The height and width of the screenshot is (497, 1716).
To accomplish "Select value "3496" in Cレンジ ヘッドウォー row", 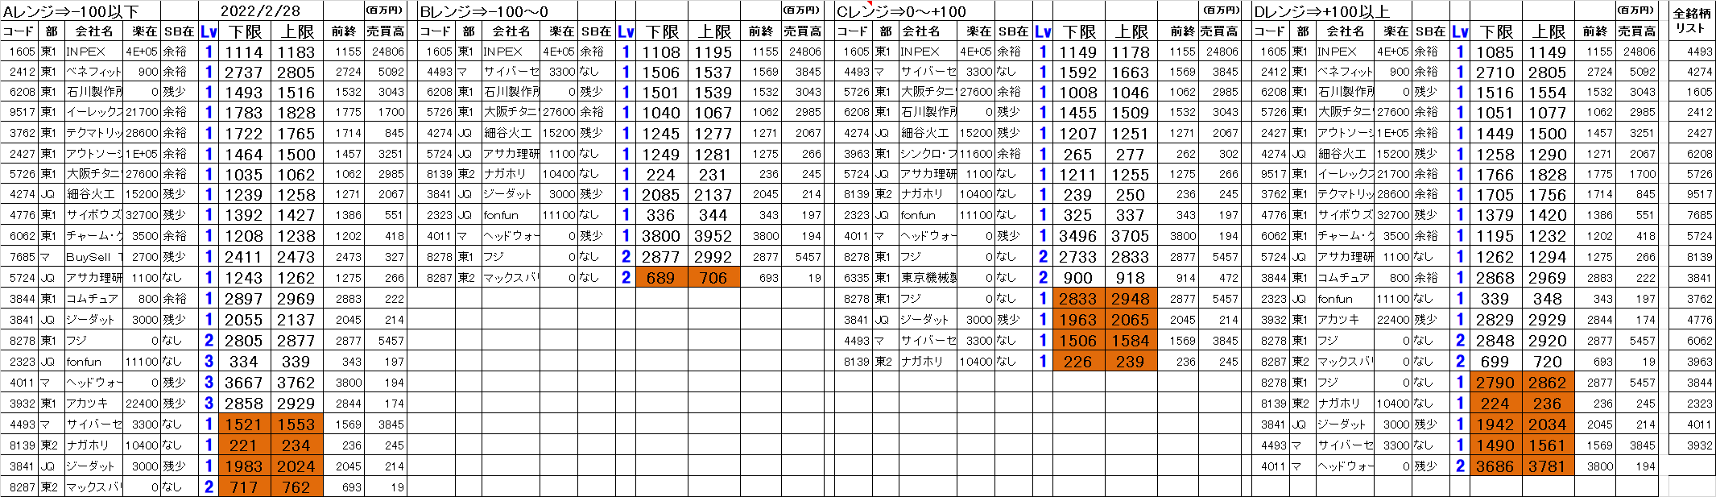I will (x=1078, y=237).
